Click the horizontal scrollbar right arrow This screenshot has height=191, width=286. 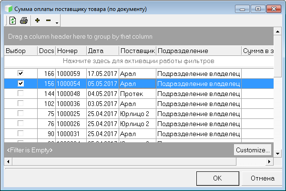pyautogui.click(x=269, y=161)
